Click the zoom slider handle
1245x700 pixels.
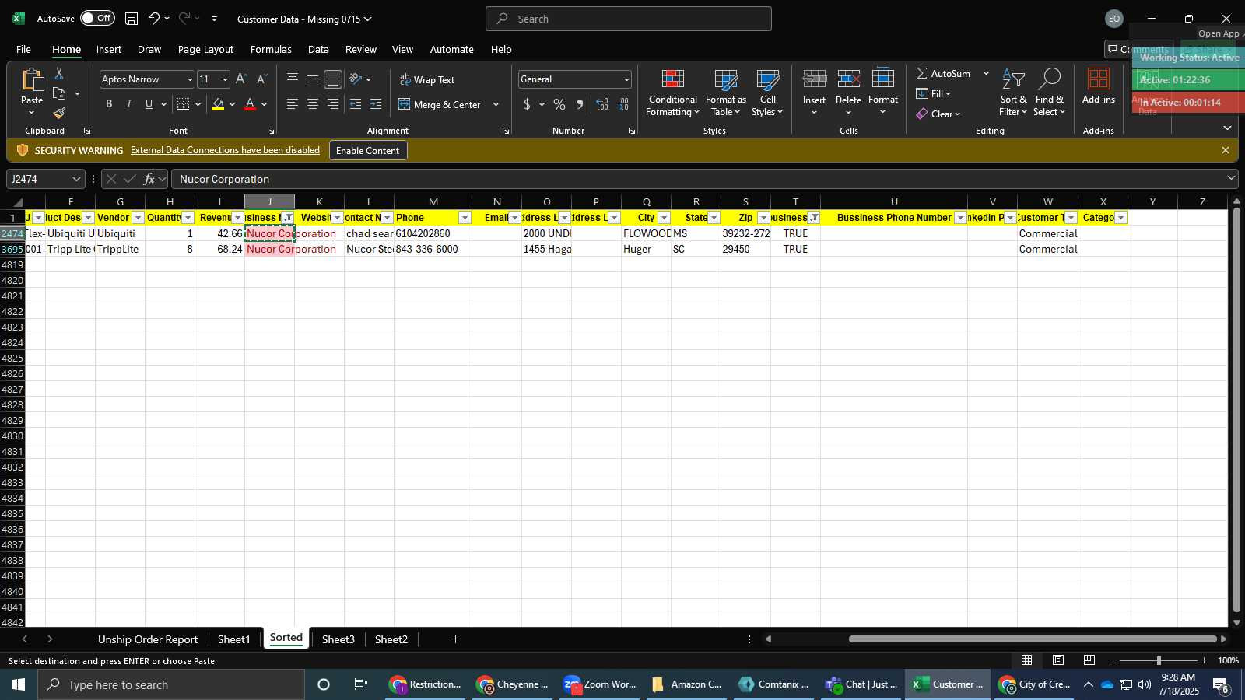click(1159, 660)
